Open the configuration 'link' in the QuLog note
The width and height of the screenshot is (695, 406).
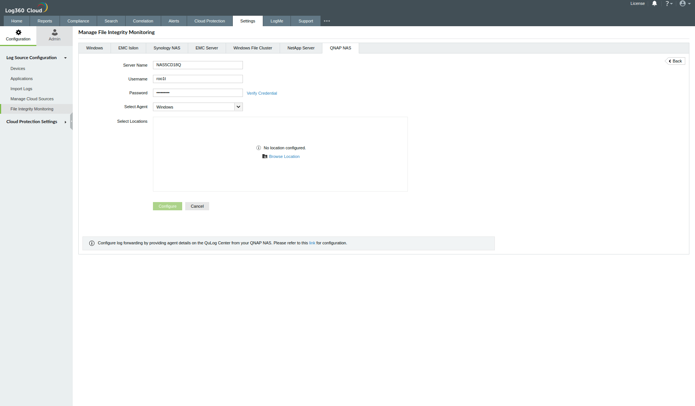[x=312, y=243]
